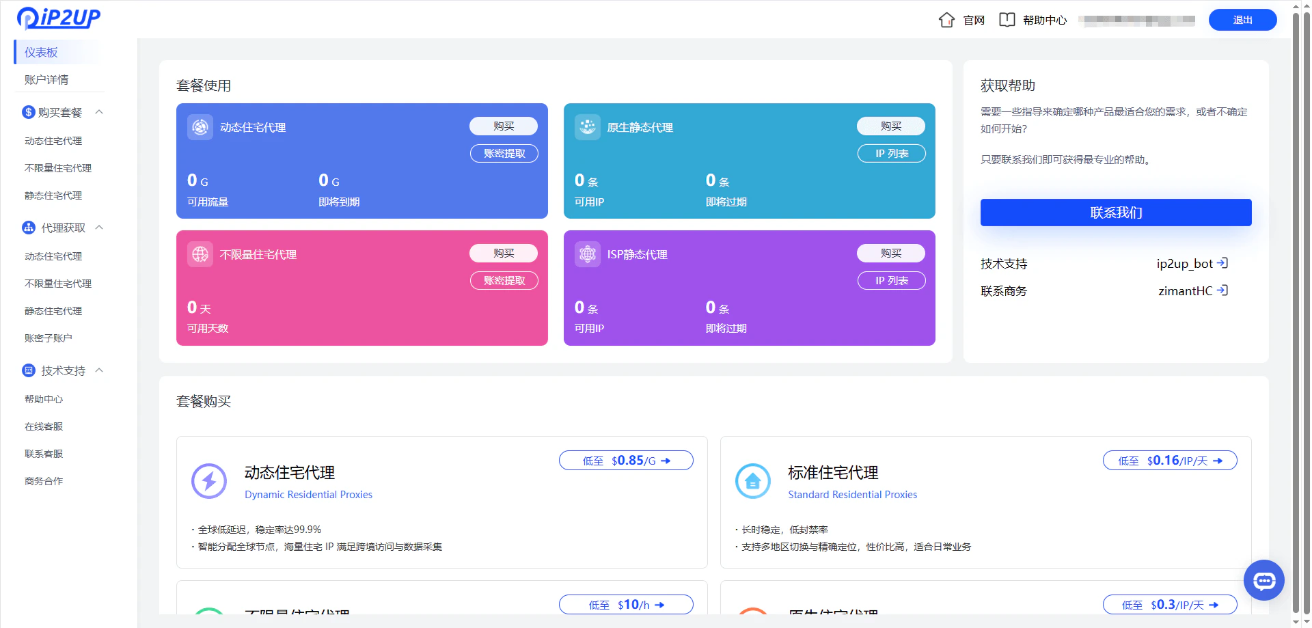Click the lightning icon on 动态住宅代理 card

pyautogui.click(x=209, y=481)
